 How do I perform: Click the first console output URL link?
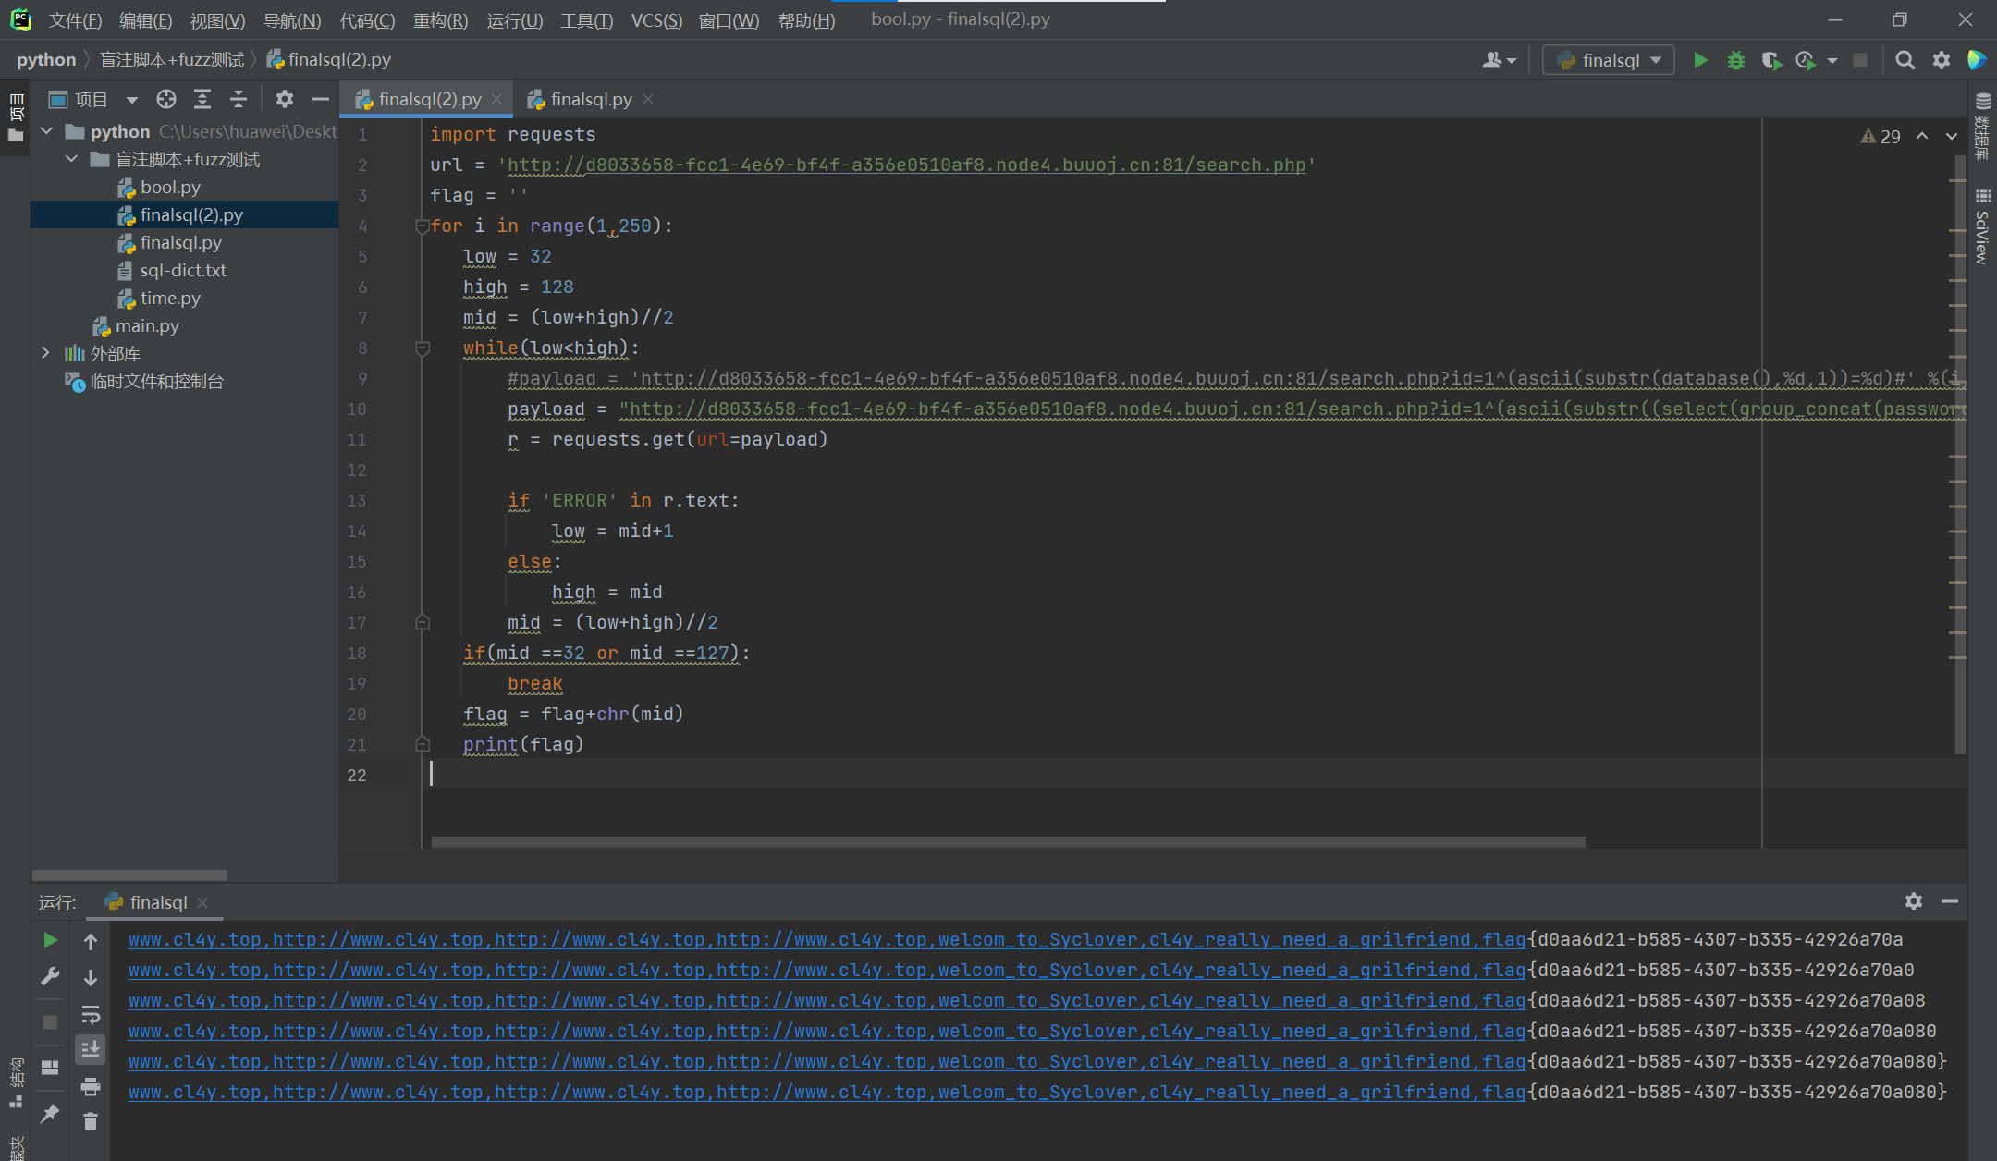pos(827,939)
